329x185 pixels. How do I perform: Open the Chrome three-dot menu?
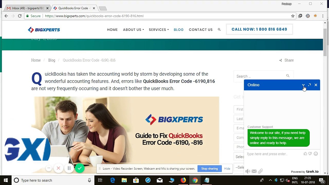coord(323,16)
